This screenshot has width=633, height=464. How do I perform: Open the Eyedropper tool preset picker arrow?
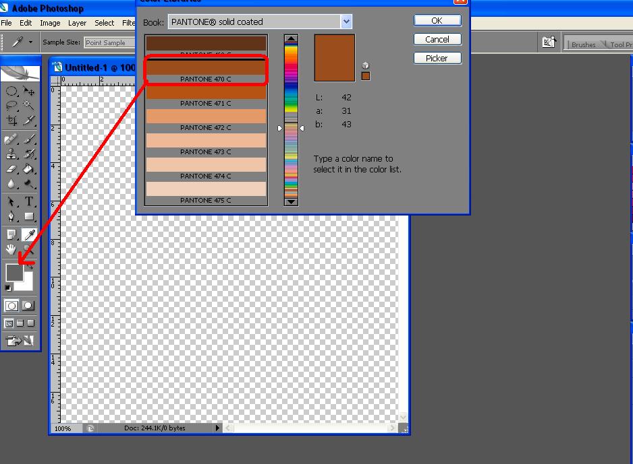pos(30,42)
